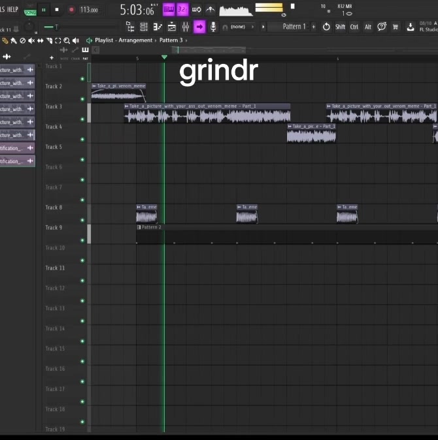Select the Playback speaker tool
The height and width of the screenshot is (440, 438).
tap(76, 40)
